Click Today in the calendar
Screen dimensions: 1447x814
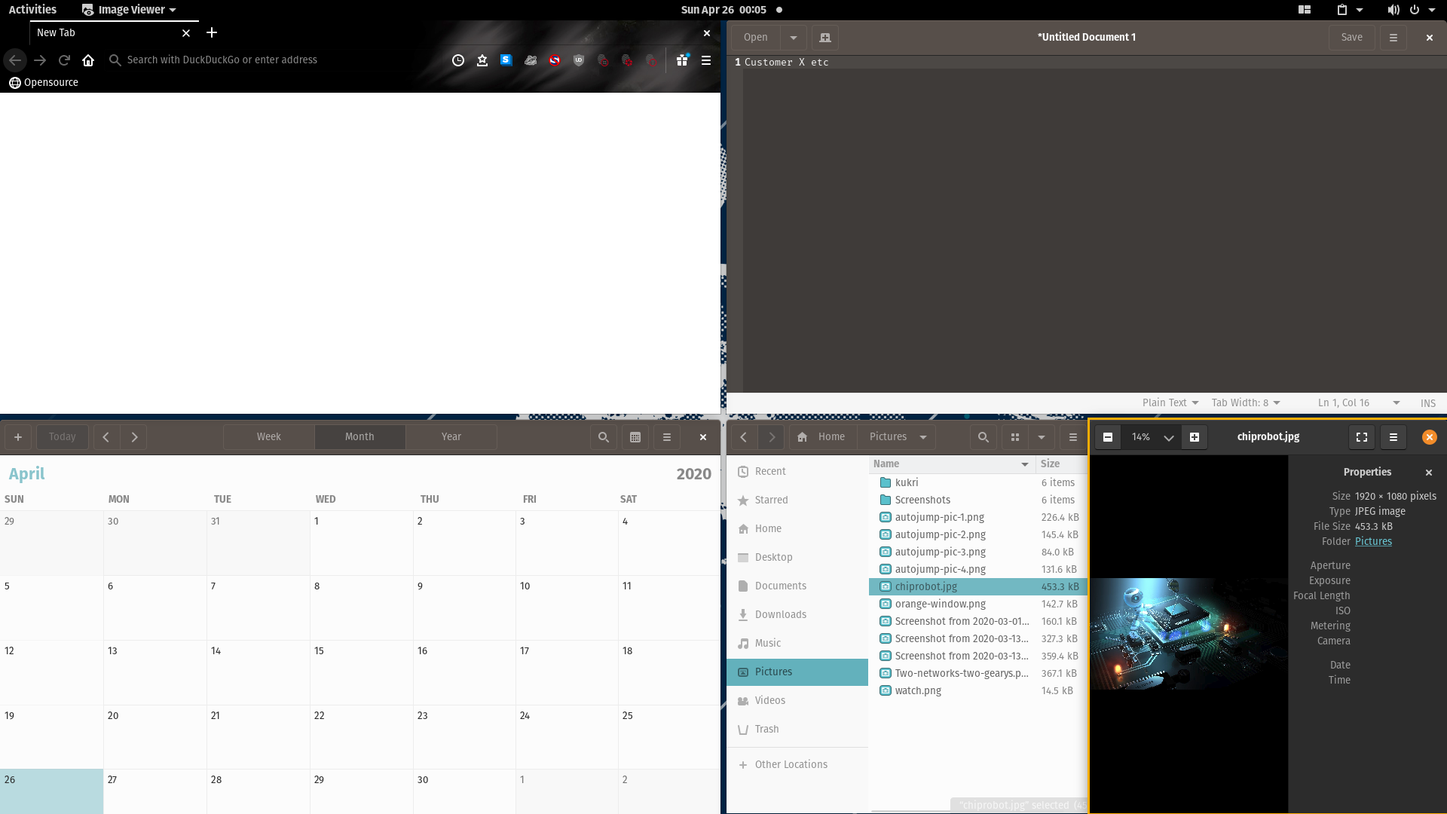click(x=62, y=437)
